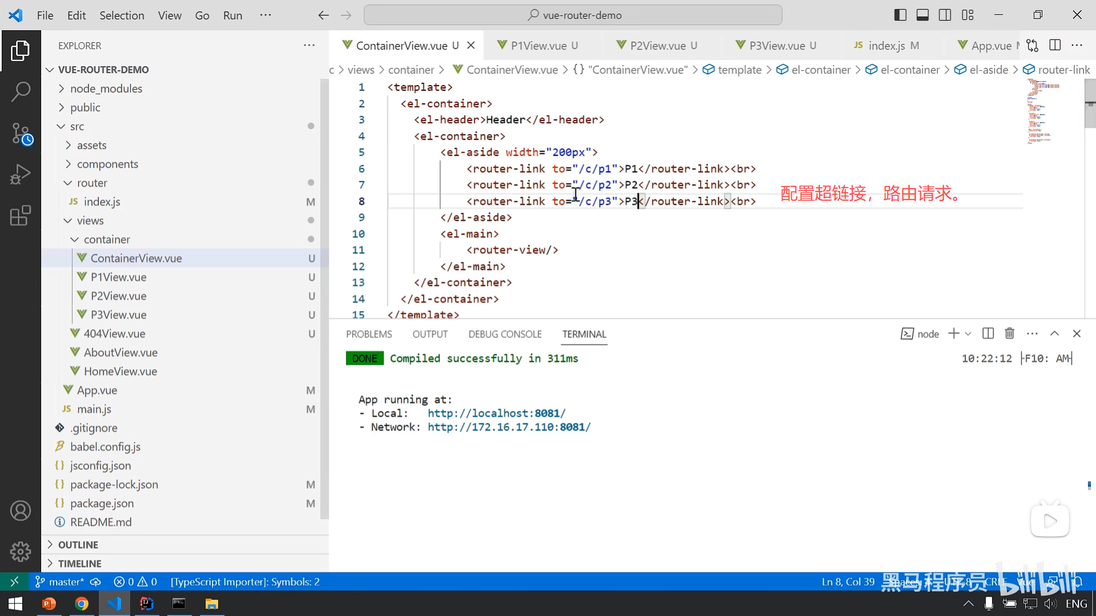Toggle the secondary side bar
The image size is (1096, 616).
click(x=945, y=15)
